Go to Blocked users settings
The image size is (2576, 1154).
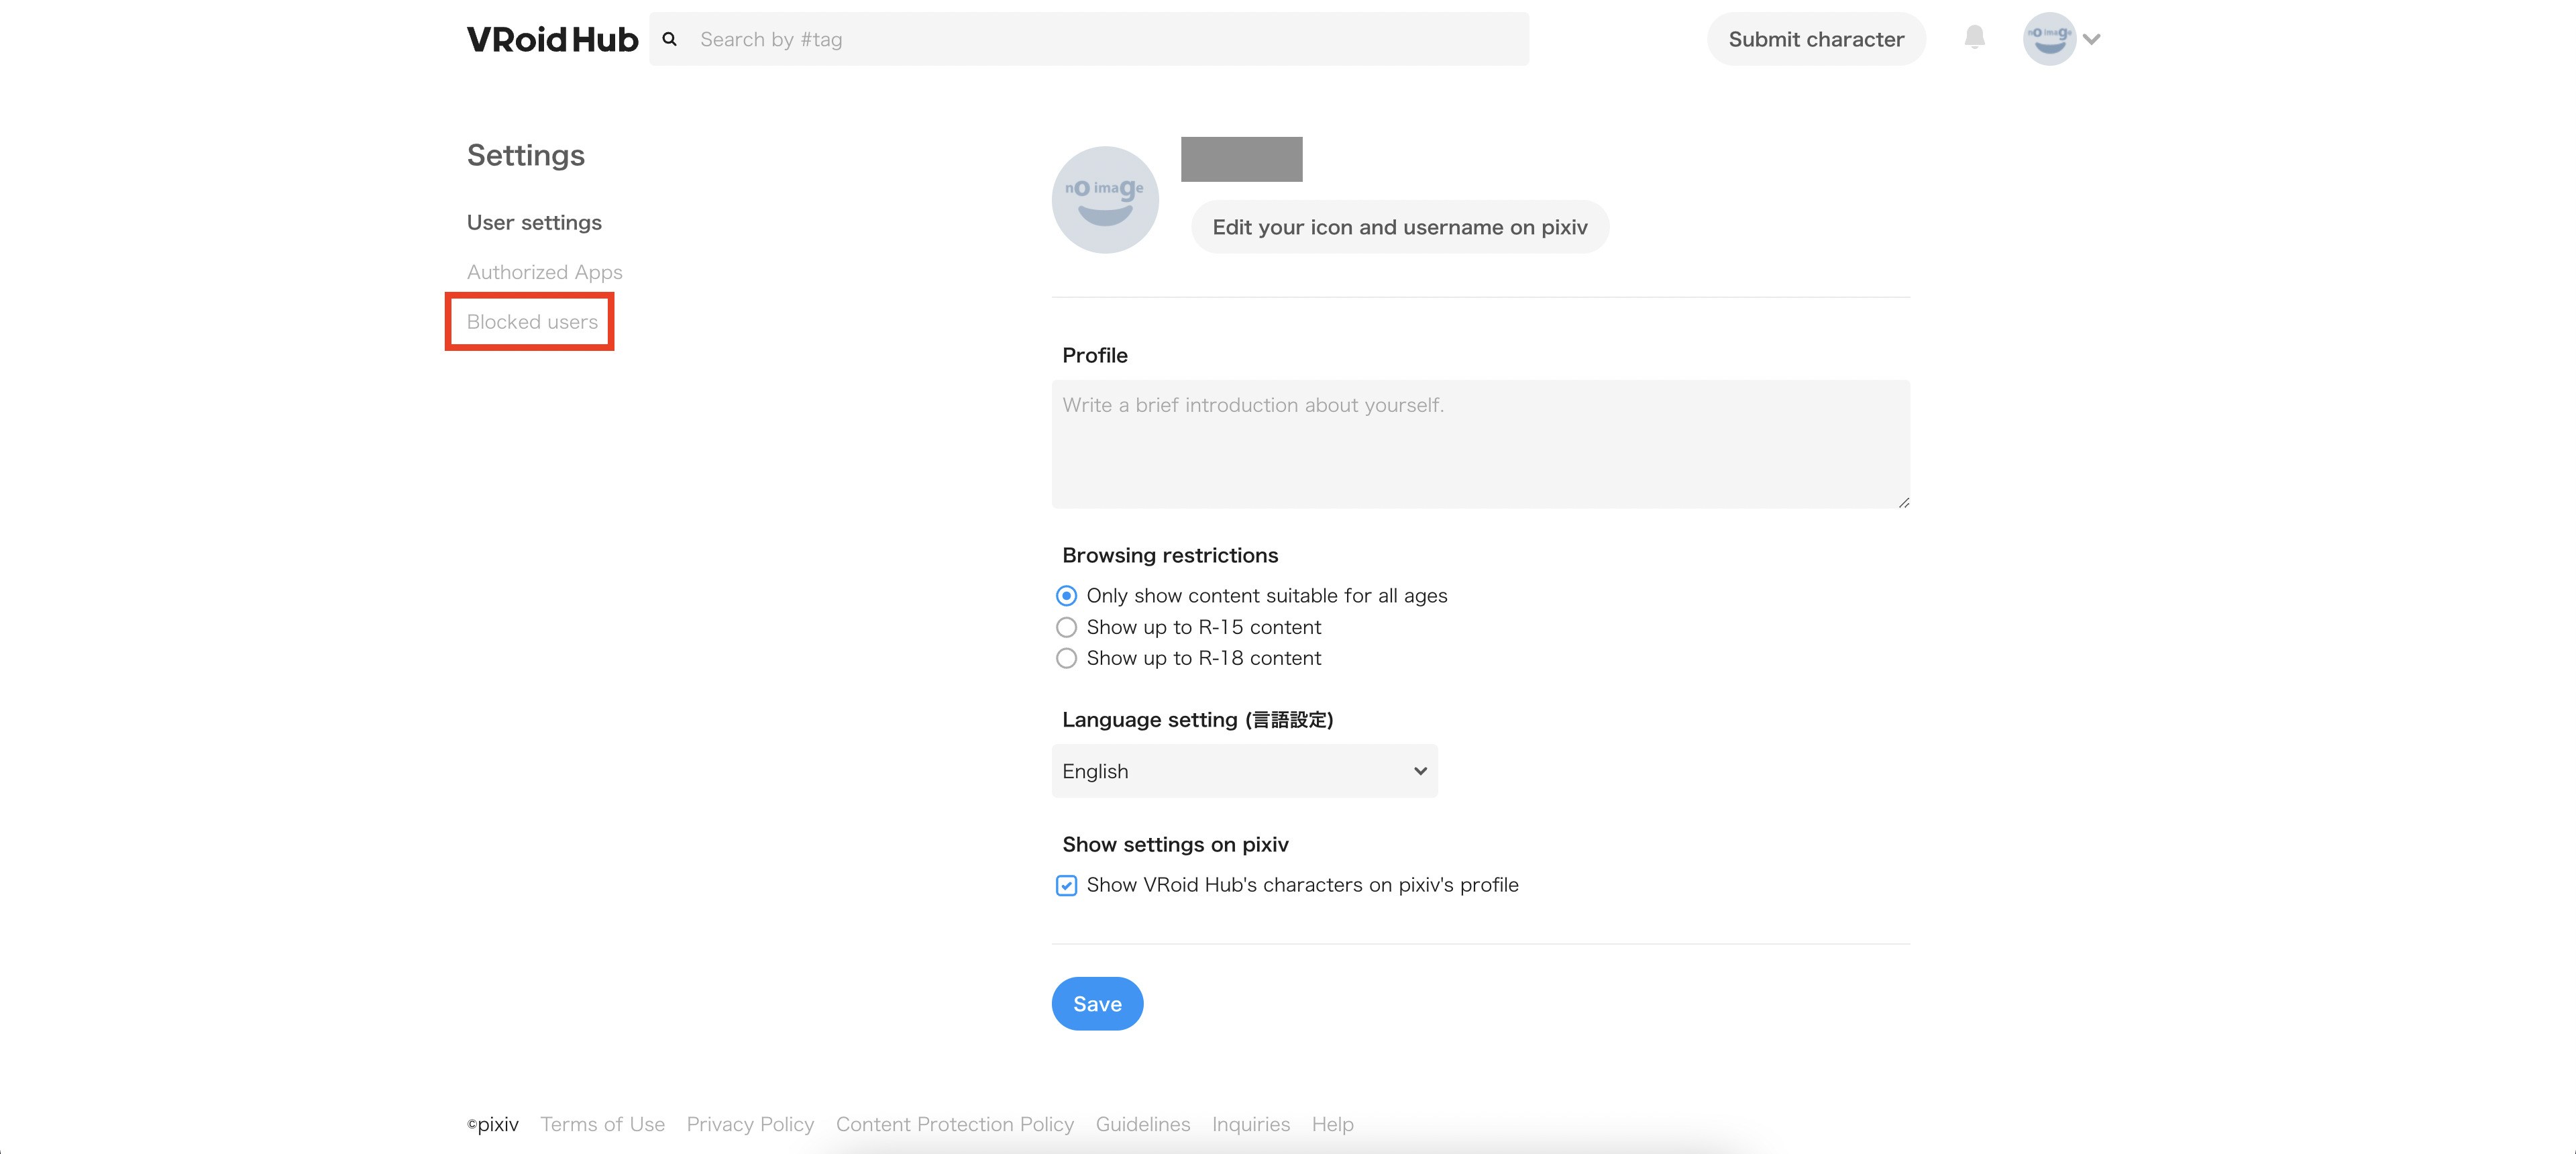[x=532, y=322]
